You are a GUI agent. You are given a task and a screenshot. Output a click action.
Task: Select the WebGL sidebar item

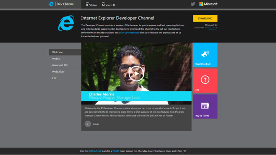click(65, 59)
